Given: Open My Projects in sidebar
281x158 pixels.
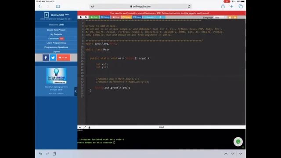Looking at the screenshot, I should (56, 34).
